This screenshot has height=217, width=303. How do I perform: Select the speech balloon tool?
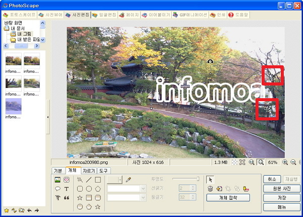pos(58,189)
